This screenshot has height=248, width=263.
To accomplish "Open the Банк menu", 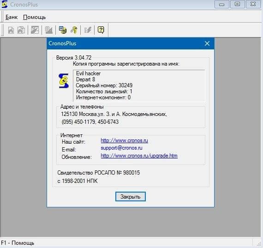I will (x=12, y=17).
